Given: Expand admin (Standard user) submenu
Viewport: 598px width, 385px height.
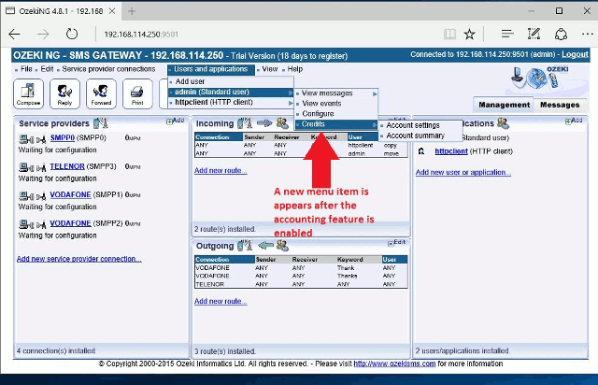Looking at the screenshot, I should click(x=231, y=92).
